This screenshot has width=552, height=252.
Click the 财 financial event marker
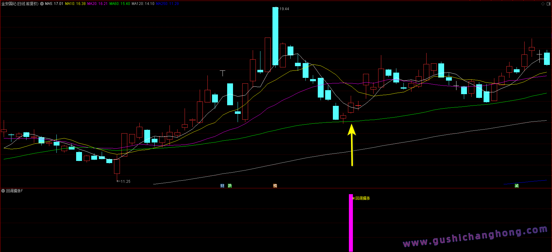point(222,186)
